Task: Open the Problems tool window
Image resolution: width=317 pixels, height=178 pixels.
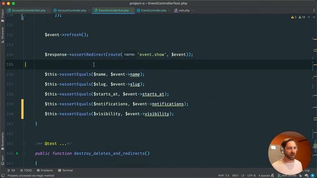Action: coord(45,171)
